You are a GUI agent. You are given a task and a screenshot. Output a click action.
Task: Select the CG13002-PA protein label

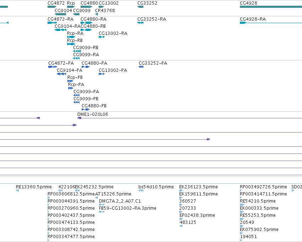pyautogui.click(x=113, y=70)
